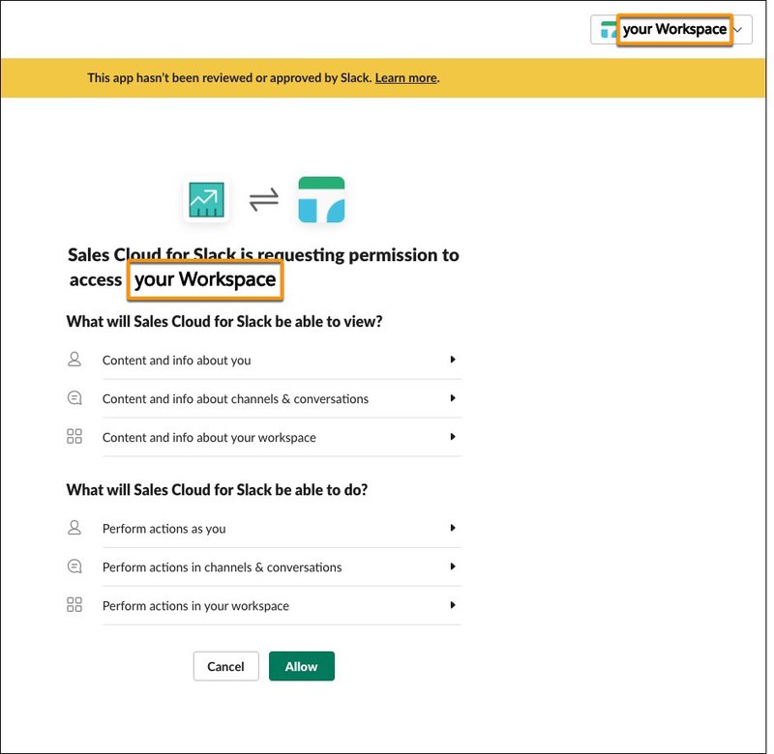This screenshot has height=754, width=774.
Task: Expand Perform actions in your workspace
Action: click(453, 604)
